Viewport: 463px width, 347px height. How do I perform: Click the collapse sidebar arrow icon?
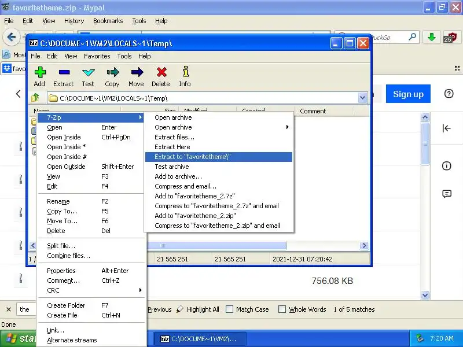[446, 128]
